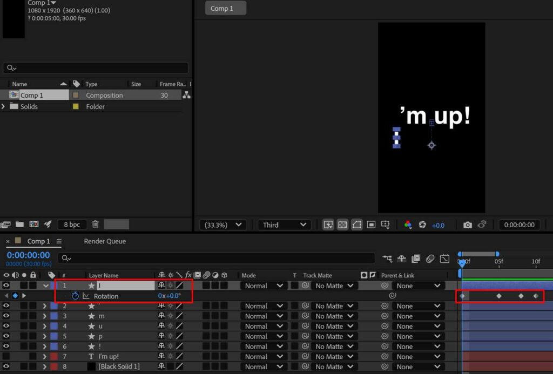Click the +0.0 exposure value
Screen dimensions: 553x374
coord(438,225)
